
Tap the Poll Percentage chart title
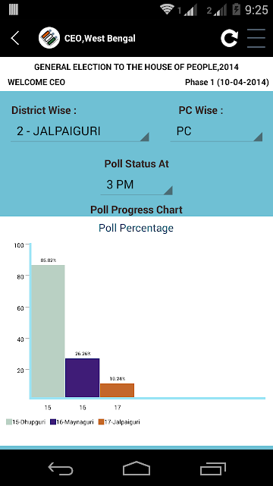point(136,228)
